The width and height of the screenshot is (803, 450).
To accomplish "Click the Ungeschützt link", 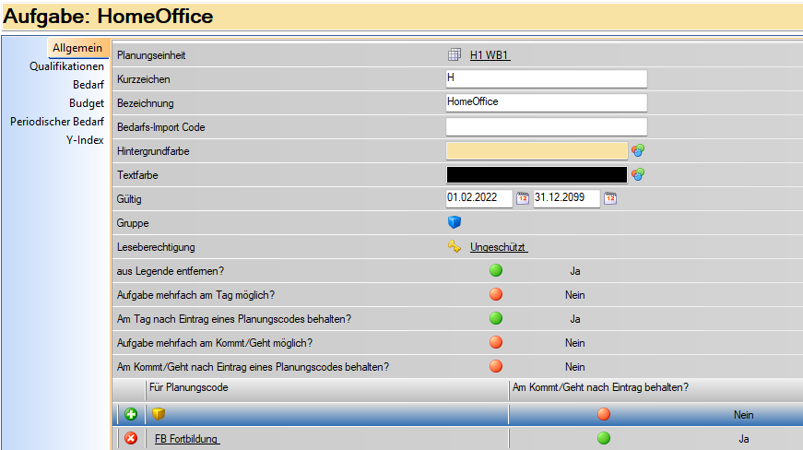I will 498,247.
